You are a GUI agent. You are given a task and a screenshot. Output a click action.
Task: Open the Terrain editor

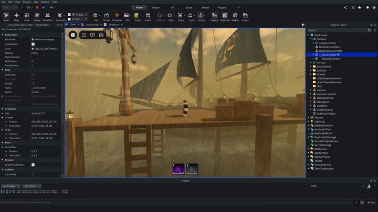coord(107,17)
